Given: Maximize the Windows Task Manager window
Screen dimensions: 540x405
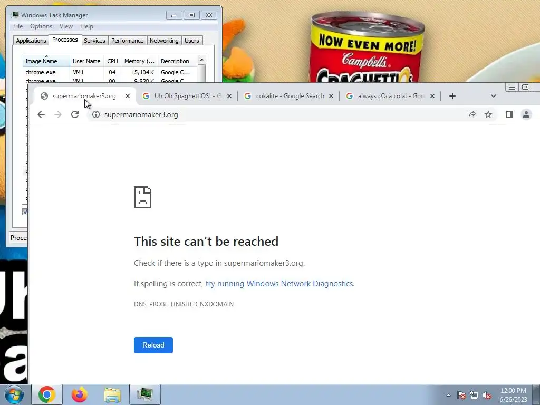Looking at the screenshot, I should point(191,15).
